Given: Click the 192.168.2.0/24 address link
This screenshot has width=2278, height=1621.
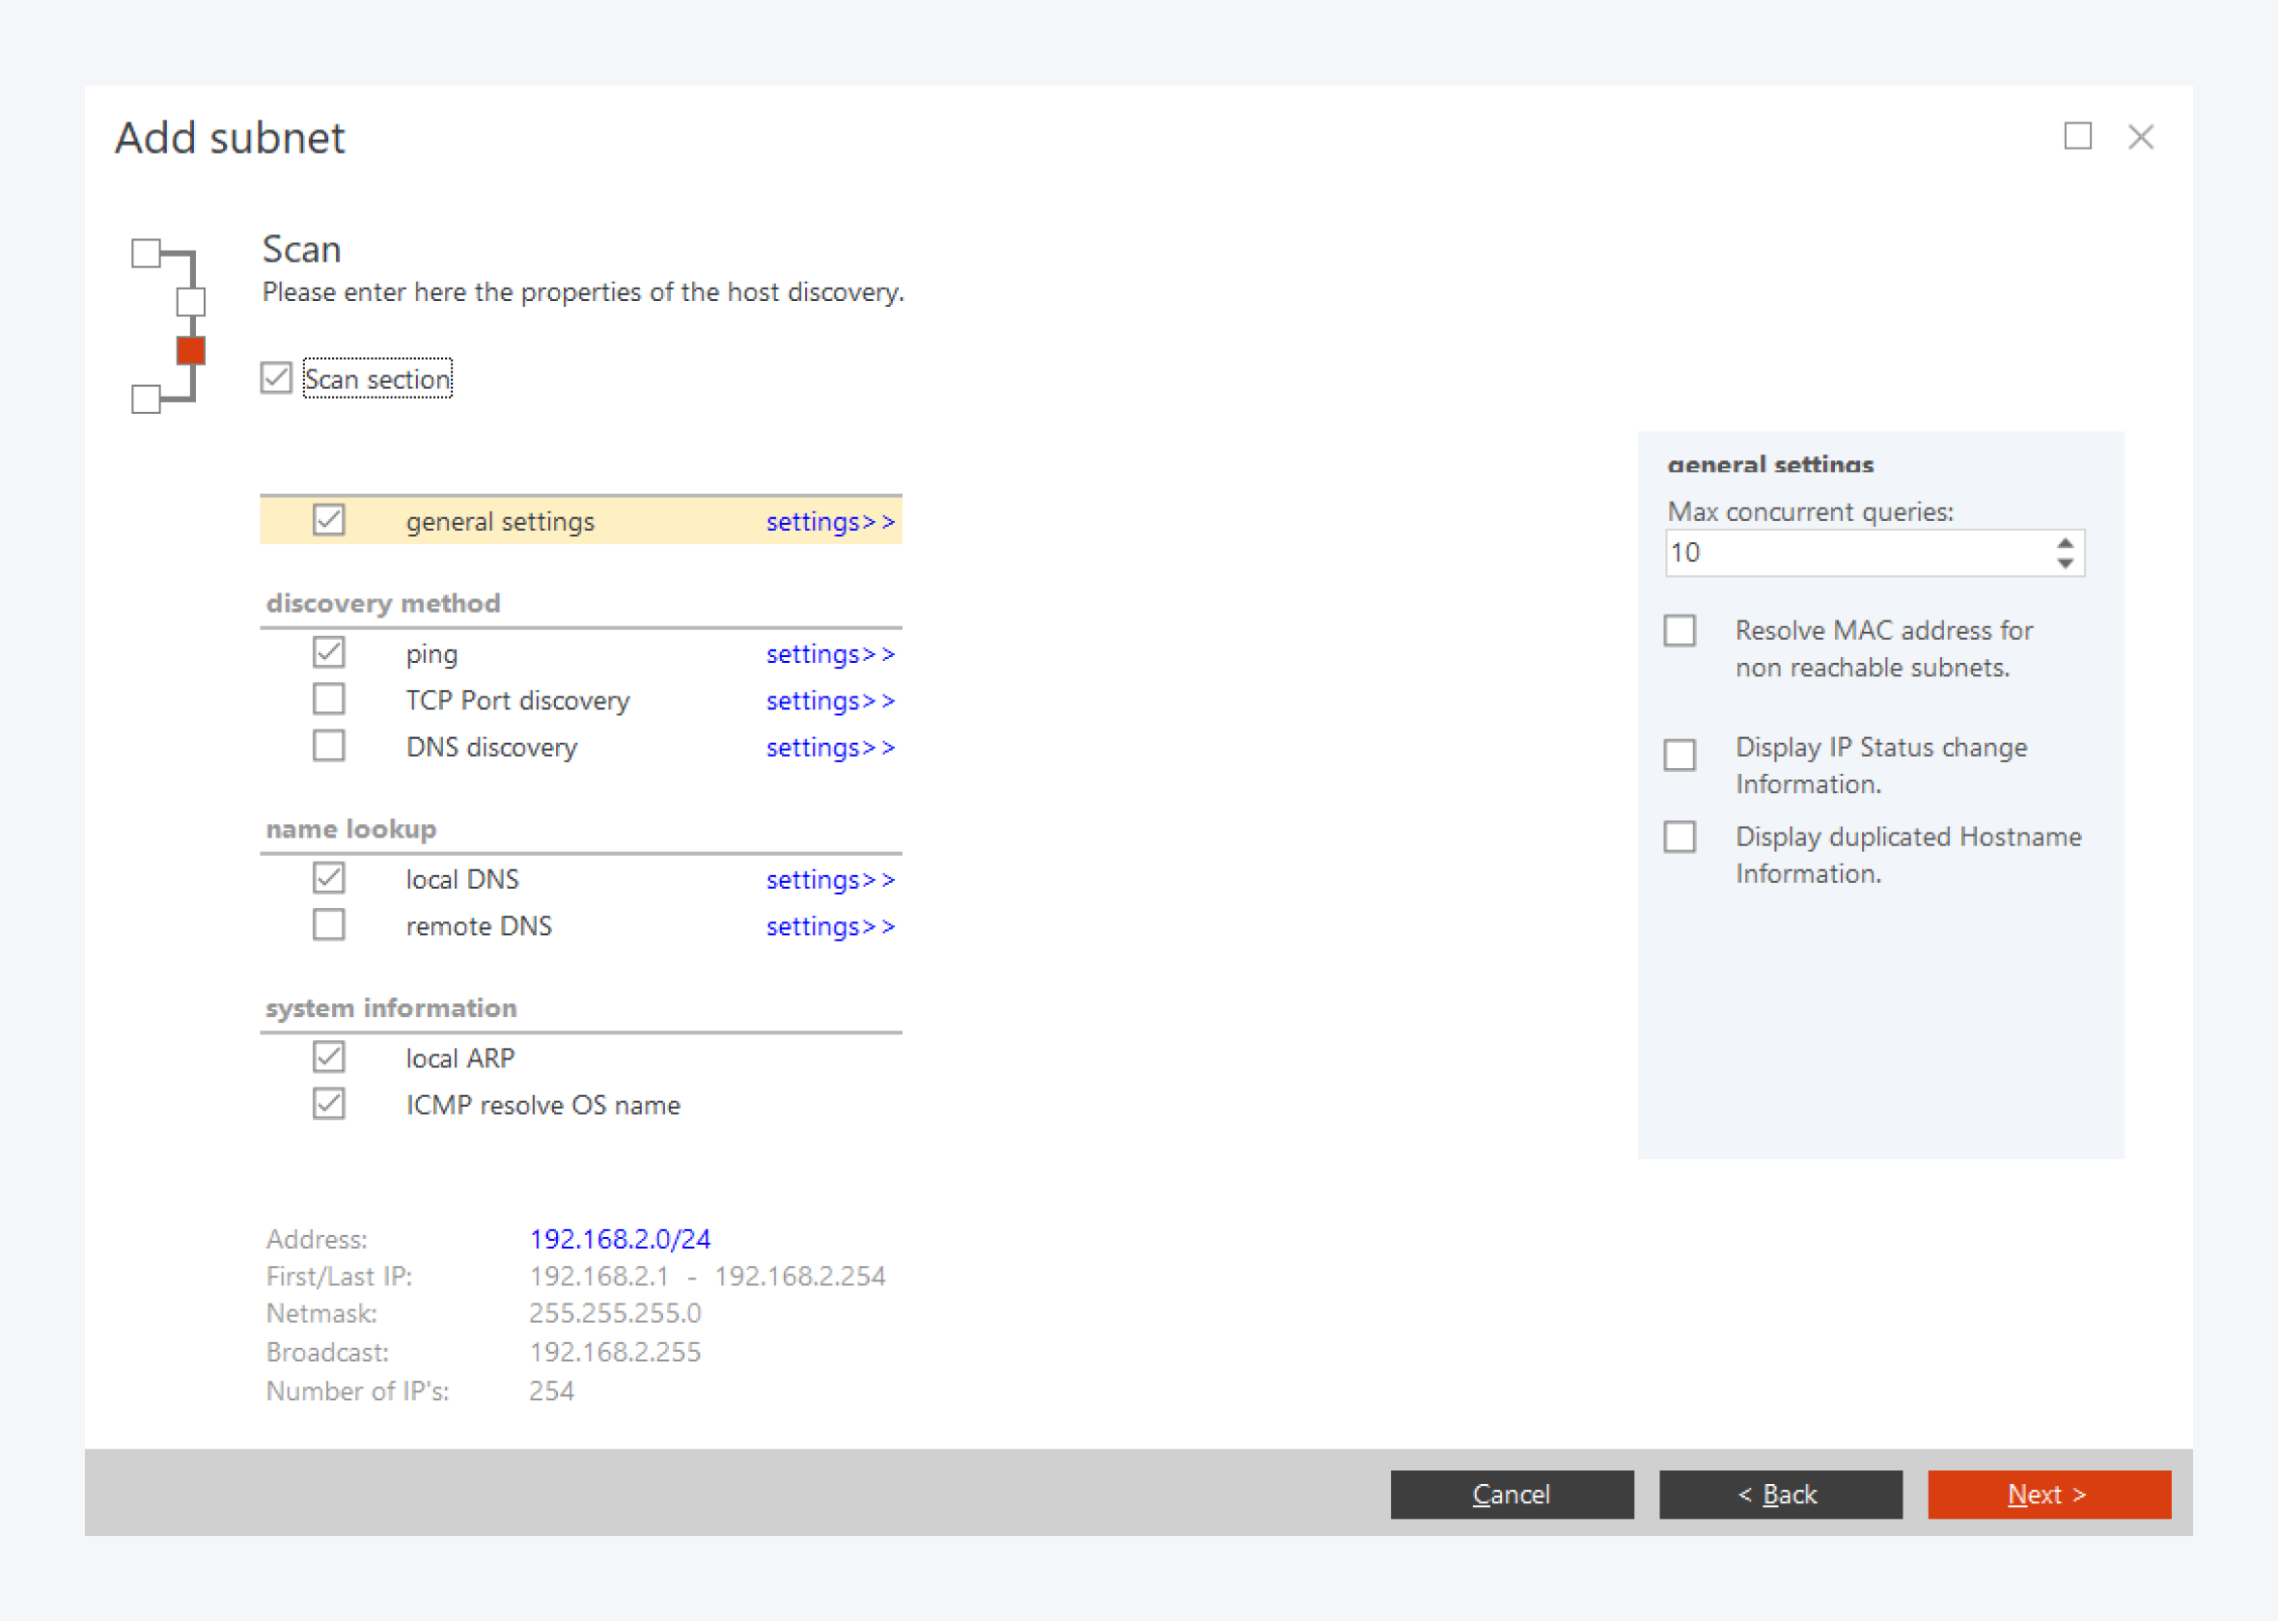Looking at the screenshot, I should point(620,1239).
